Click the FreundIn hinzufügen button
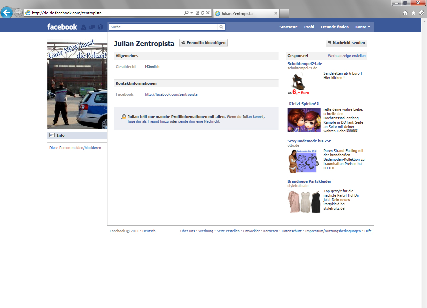 pos(203,43)
